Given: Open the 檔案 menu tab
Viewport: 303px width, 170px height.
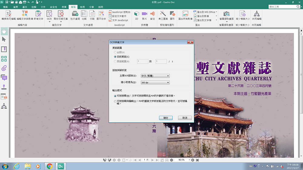Looking at the screenshot, I should [5, 7].
